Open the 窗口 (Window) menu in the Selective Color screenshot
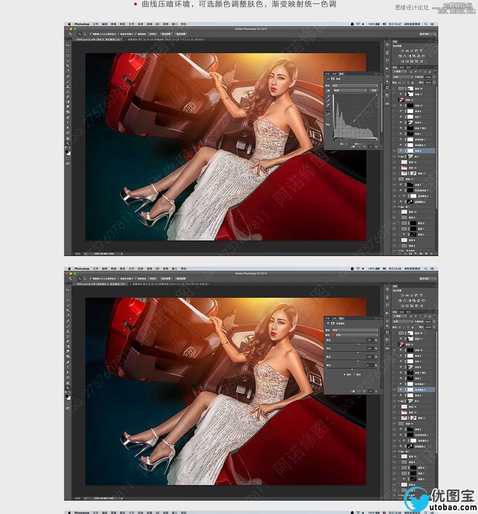 174,268
